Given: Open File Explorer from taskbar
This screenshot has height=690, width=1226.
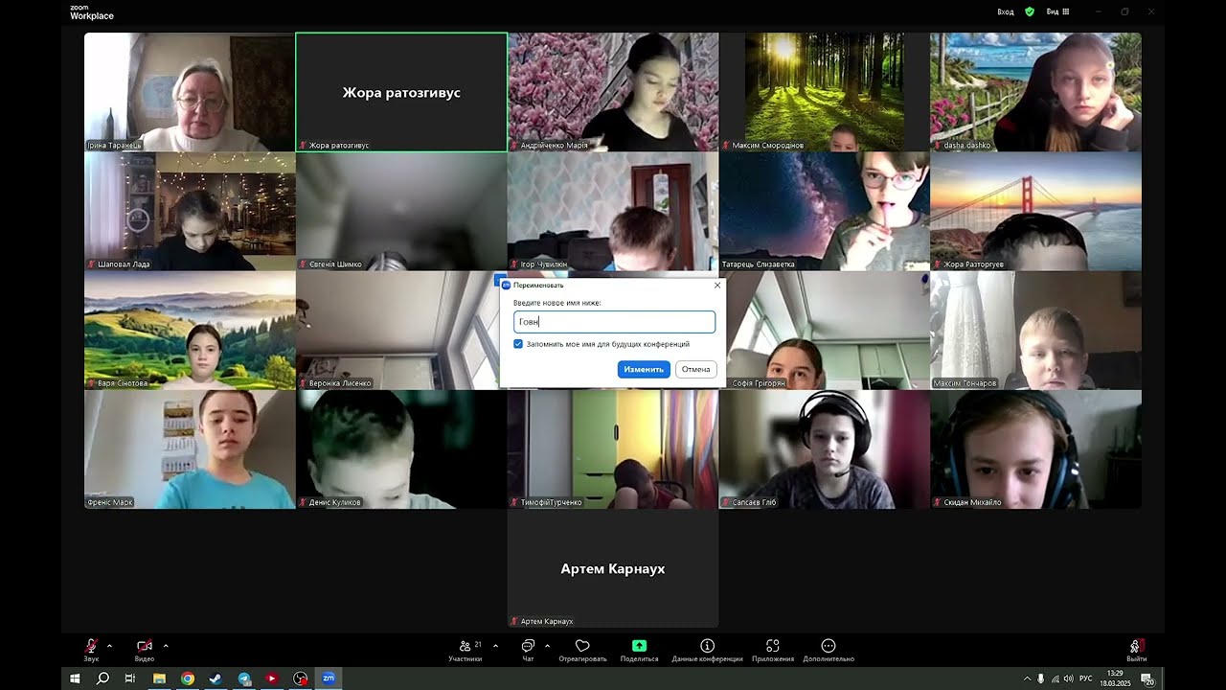Looking at the screenshot, I should (159, 678).
